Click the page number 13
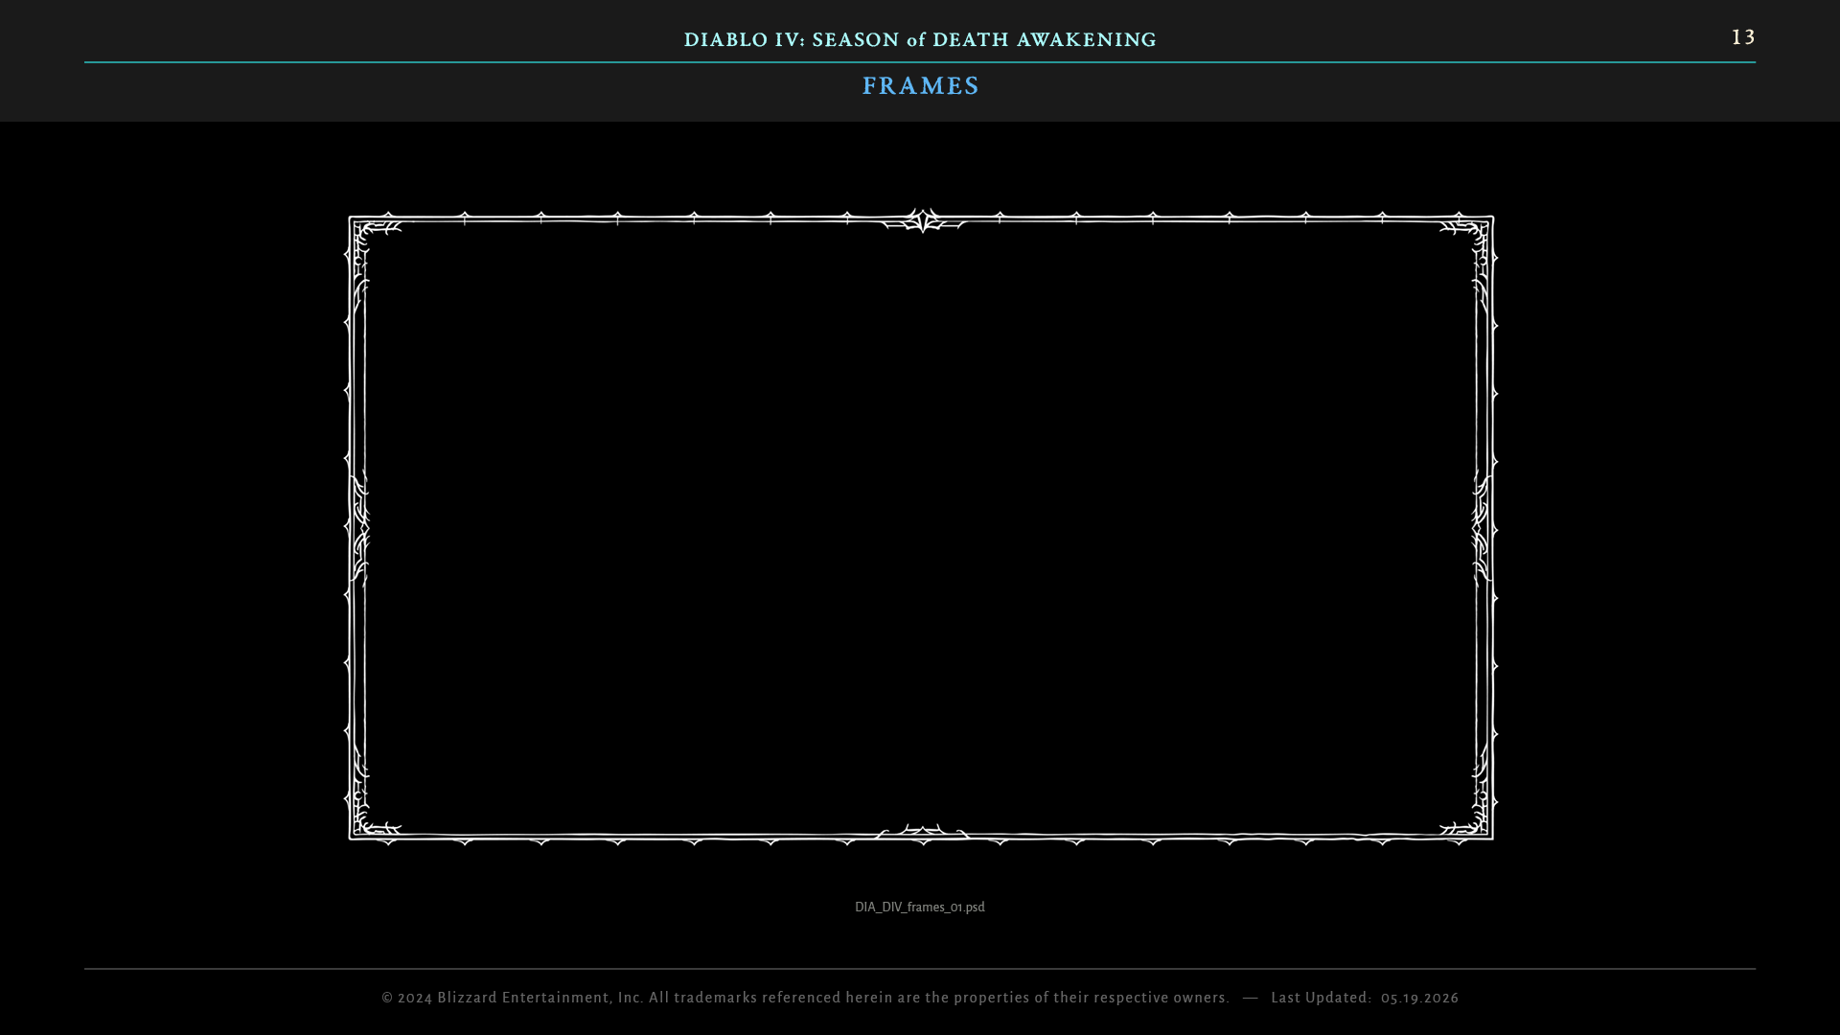Image resolution: width=1840 pixels, height=1035 pixels. (1743, 37)
